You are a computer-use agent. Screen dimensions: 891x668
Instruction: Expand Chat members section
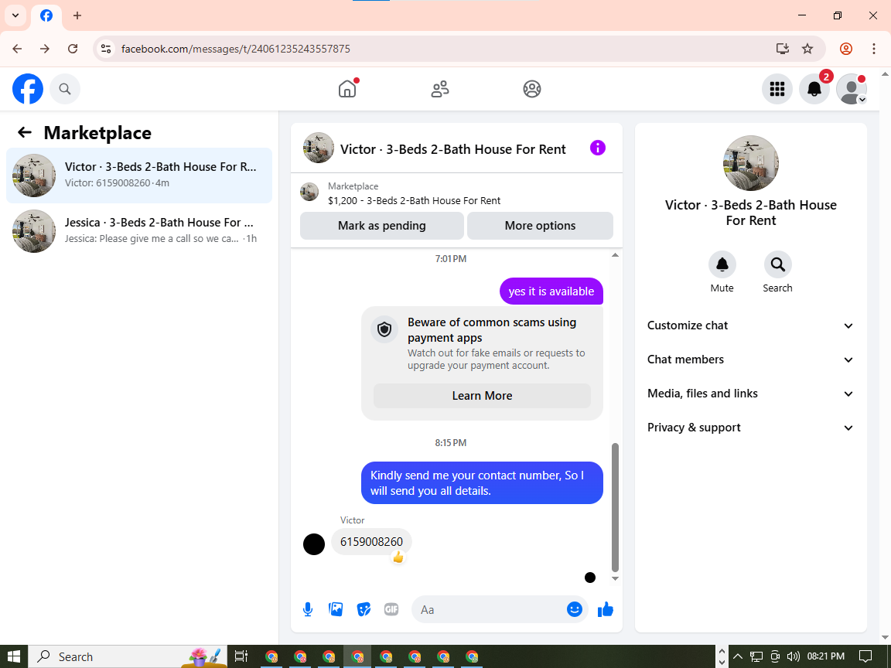(751, 360)
